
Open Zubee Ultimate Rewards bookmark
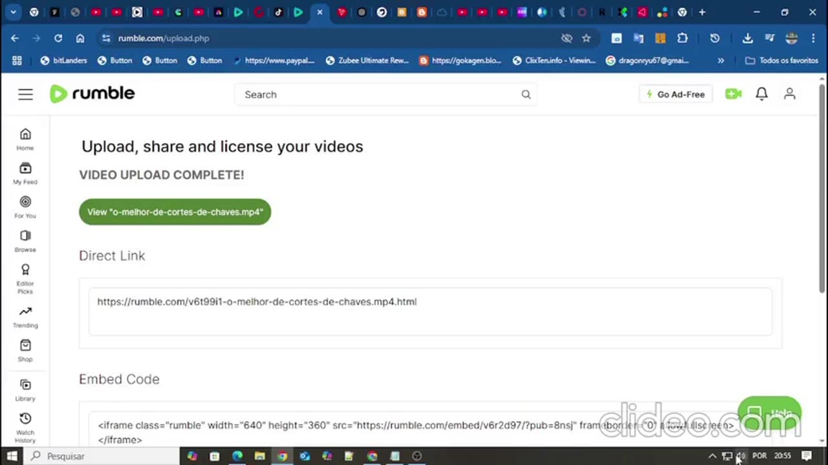pyautogui.click(x=367, y=60)
